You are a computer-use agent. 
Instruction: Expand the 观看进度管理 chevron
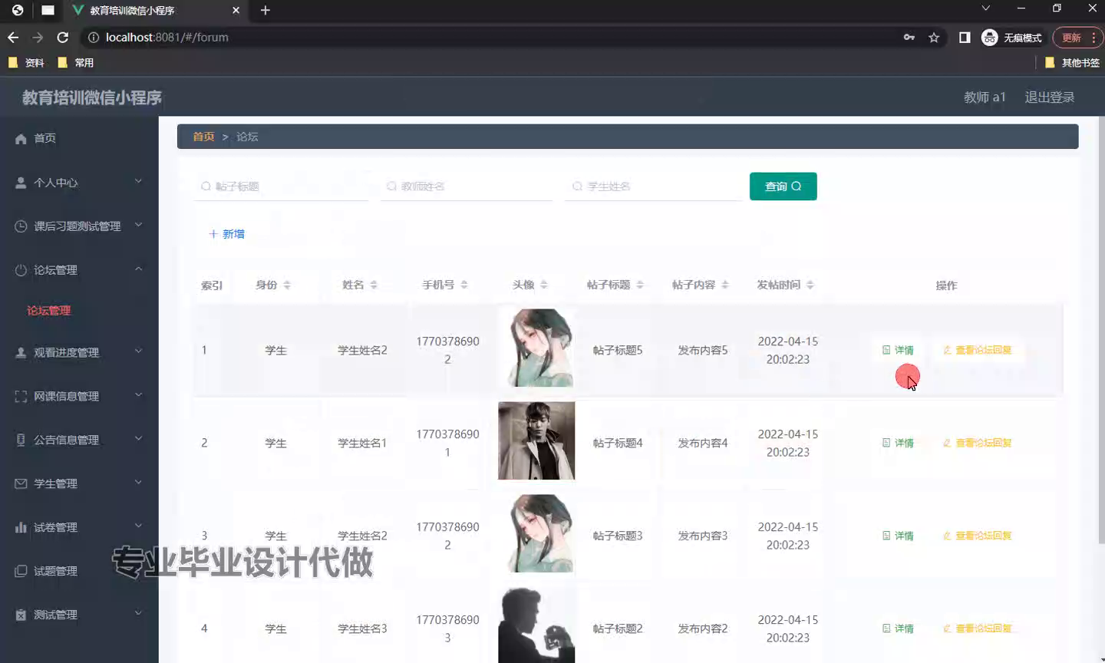[x=138, y=351]
